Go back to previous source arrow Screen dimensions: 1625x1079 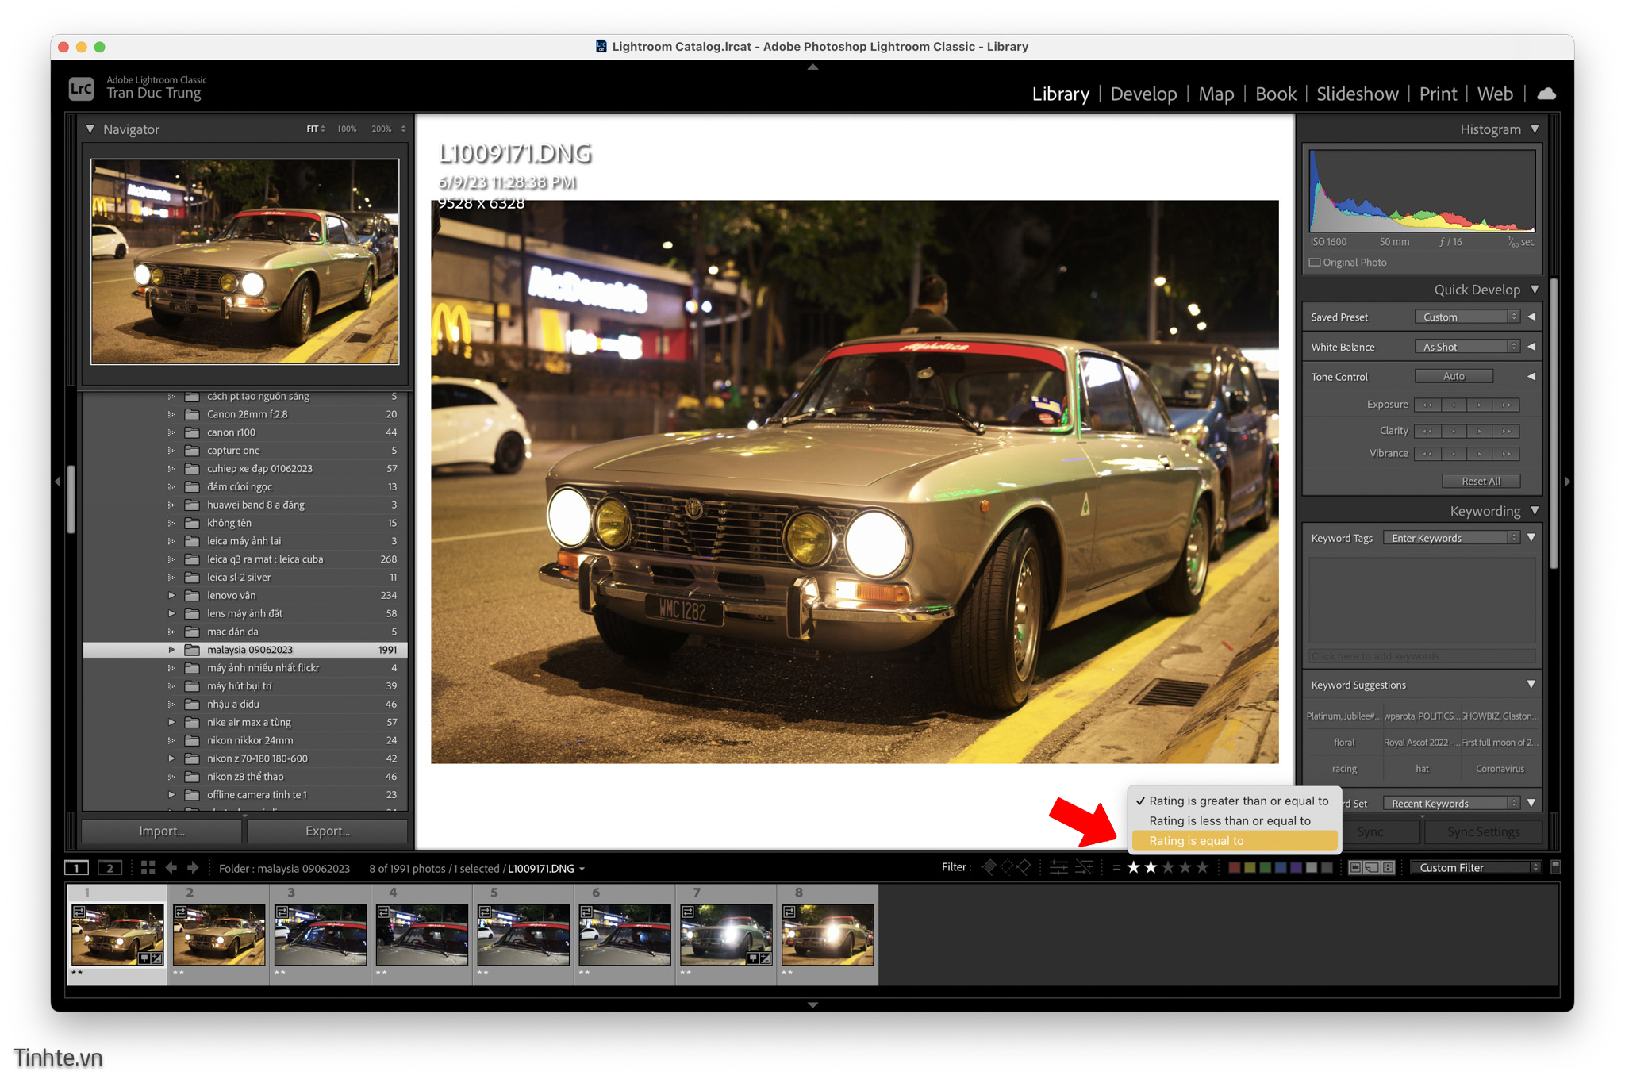171,868
